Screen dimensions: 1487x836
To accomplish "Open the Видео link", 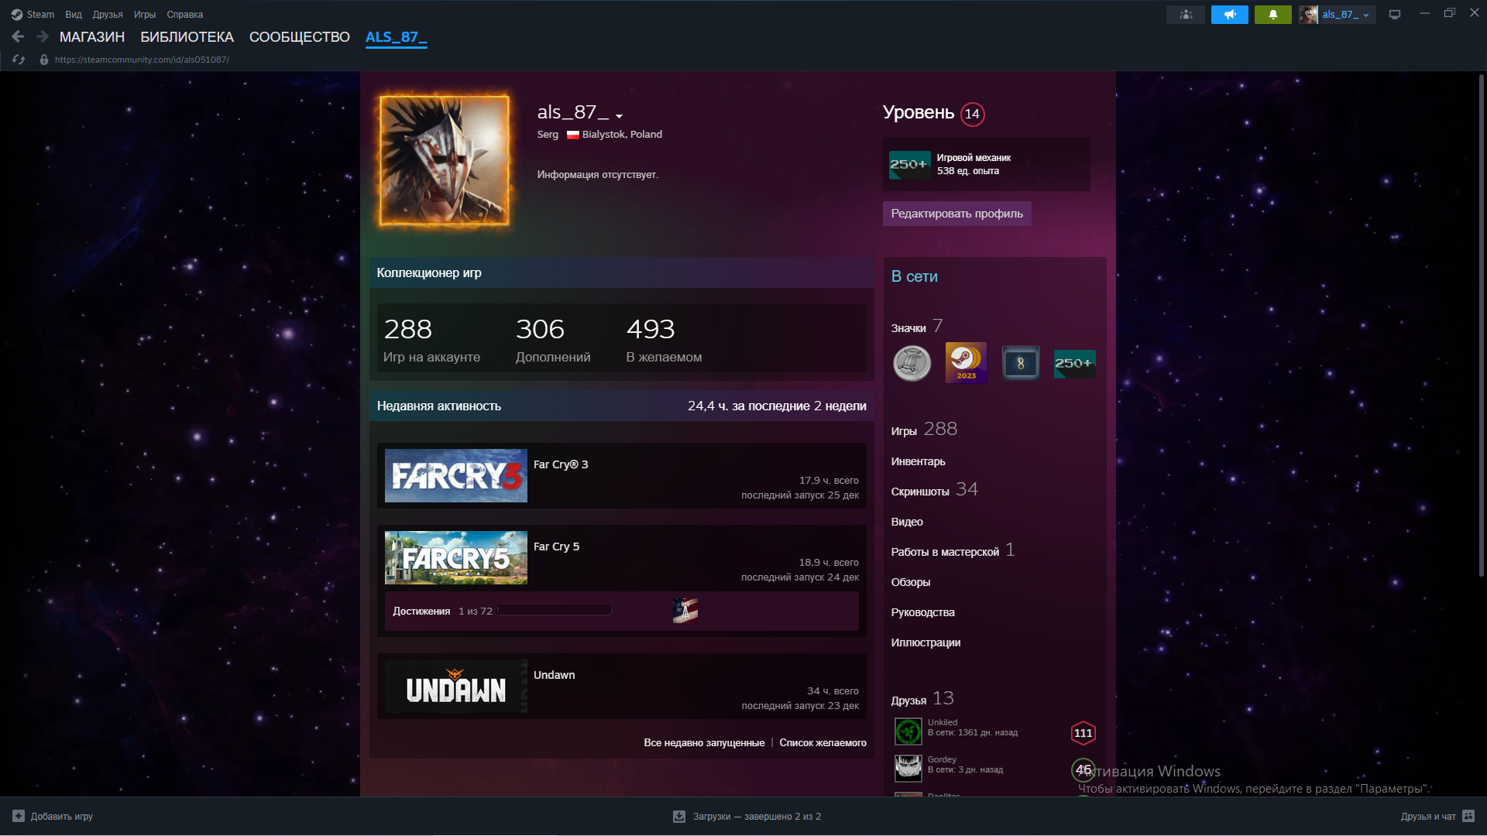I will pyautogui.click(x=907, y=522).
